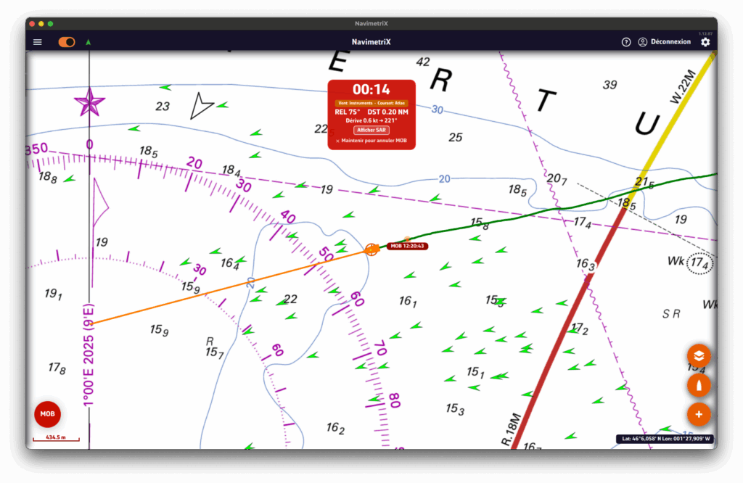Click the user account icon
Screen dimensions: 743x483
point(642,42)
